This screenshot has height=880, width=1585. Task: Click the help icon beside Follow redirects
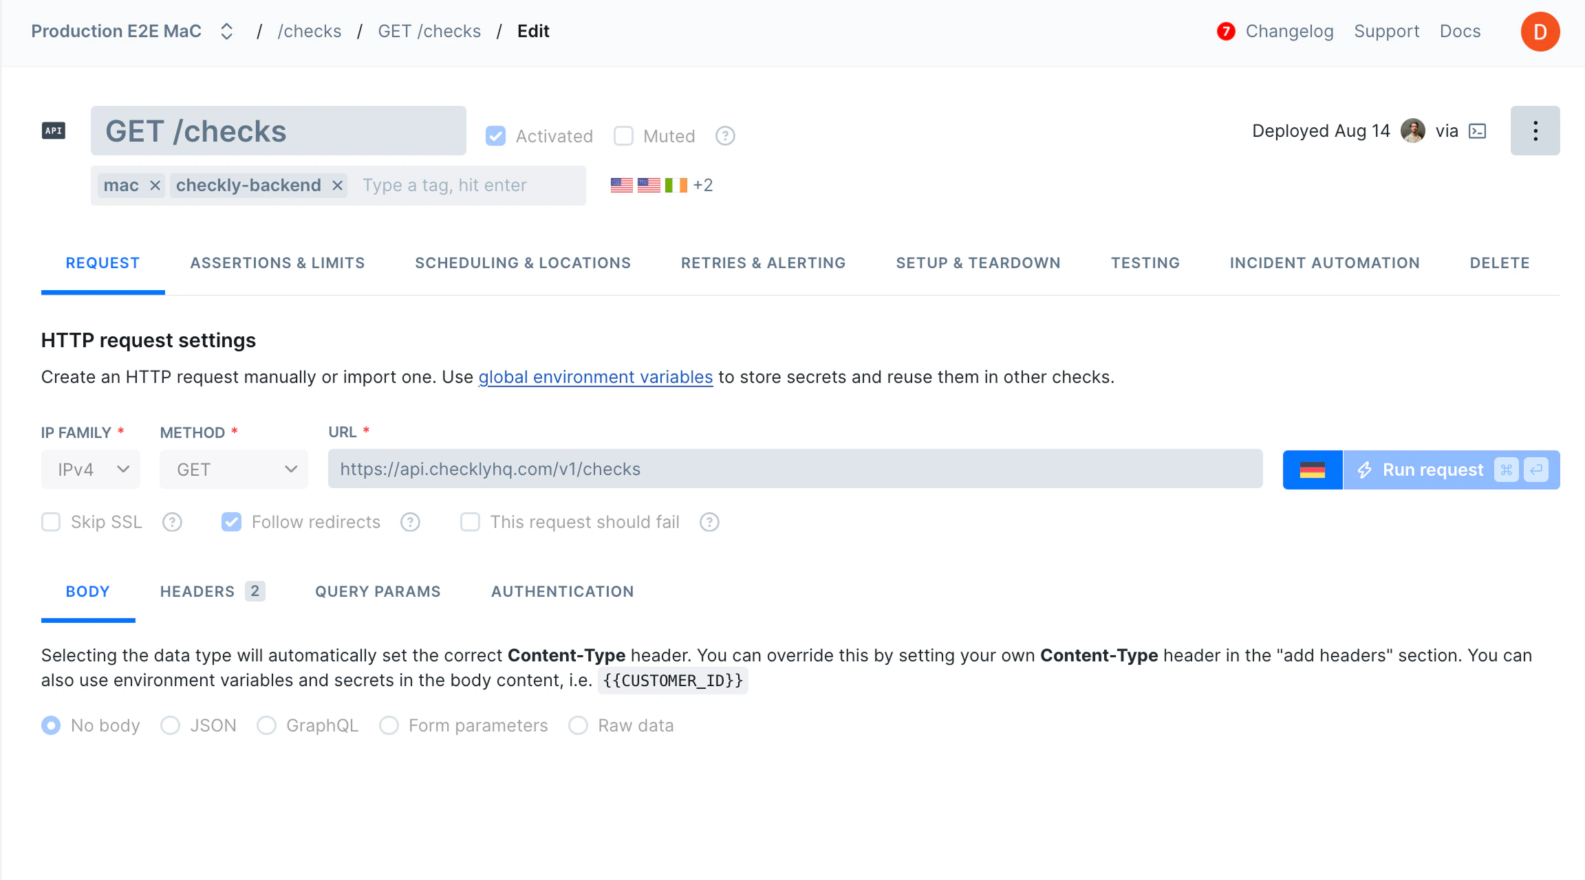point(410,522)
